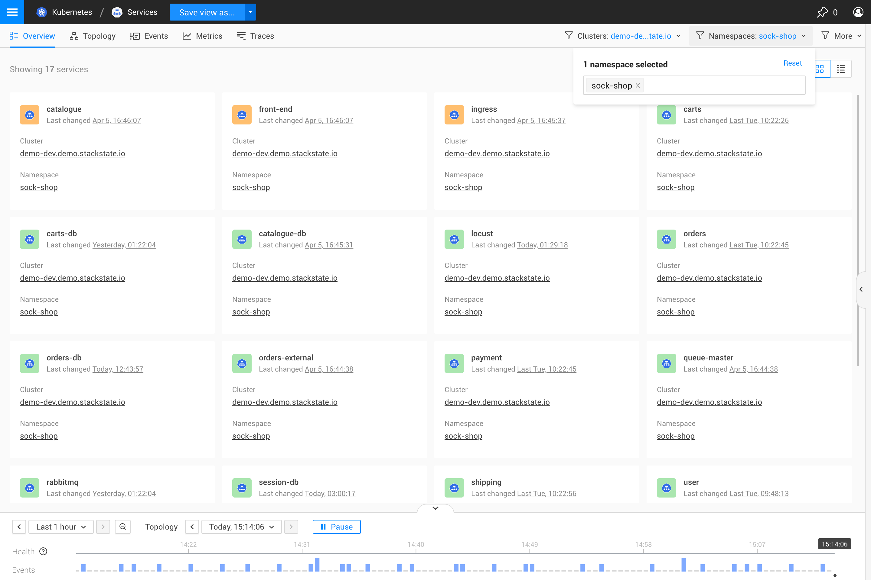
Task: Remove the sock-shop namespace filter chip
Action: click(638, 85)
